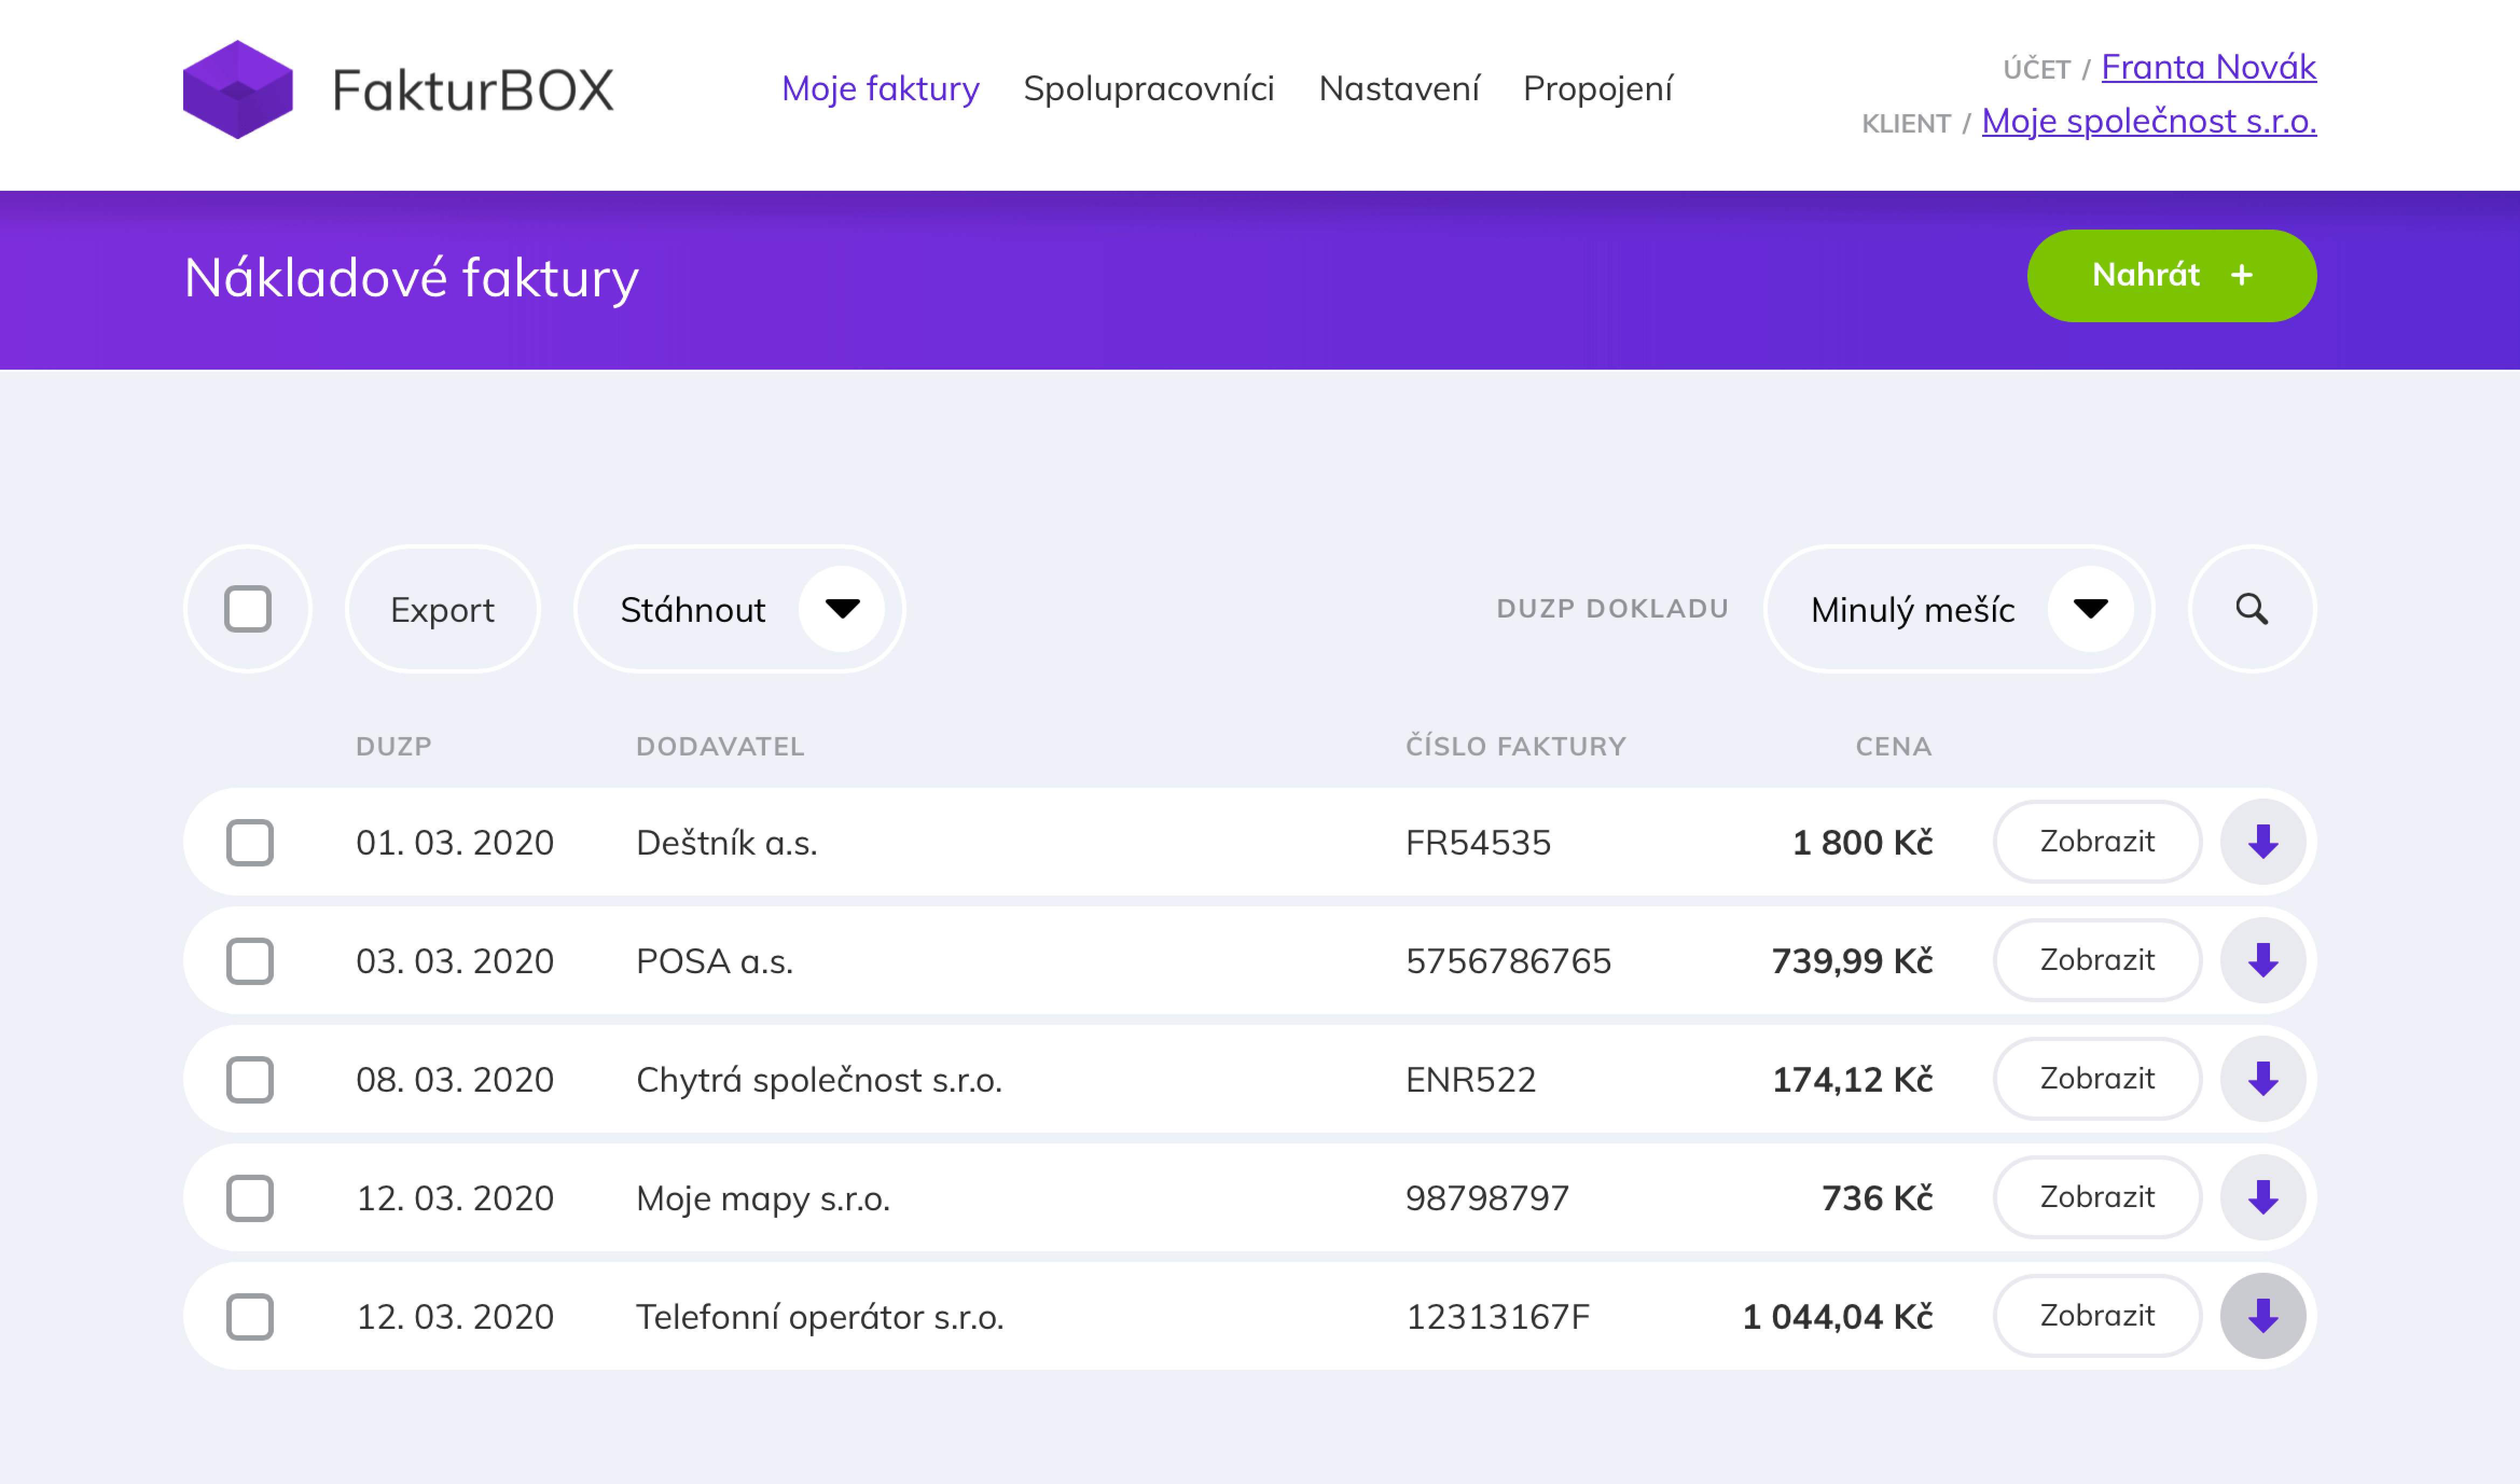Download the Telefonní operátor invoice via arrow icon
Screen dimensions: 2520x1484
2263,1316
